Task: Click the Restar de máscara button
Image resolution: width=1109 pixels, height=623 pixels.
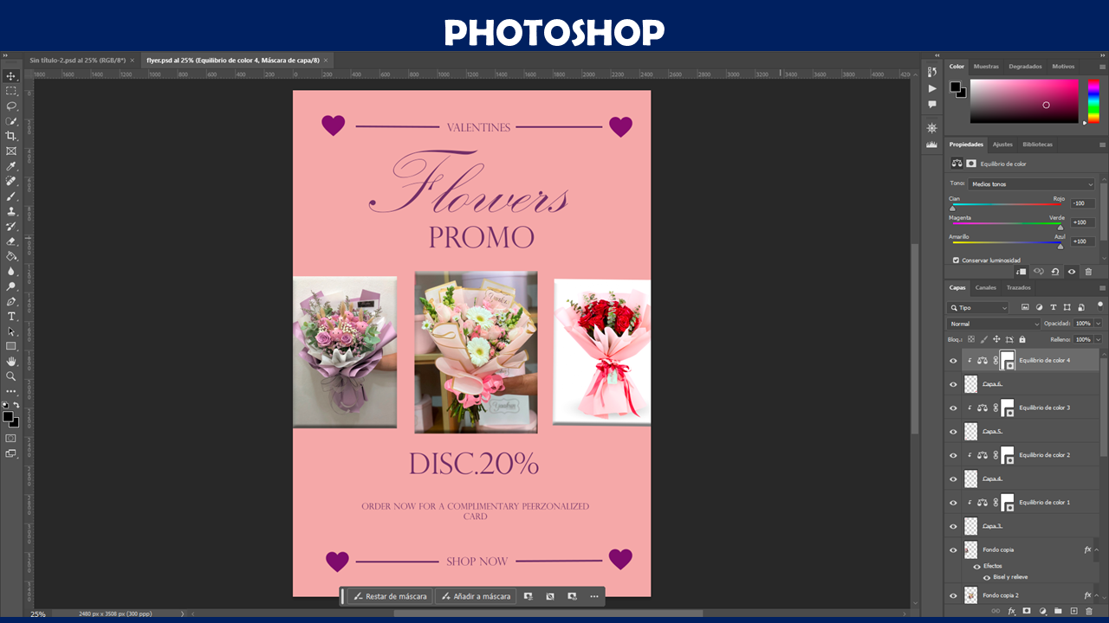Action: pos(390,596)
